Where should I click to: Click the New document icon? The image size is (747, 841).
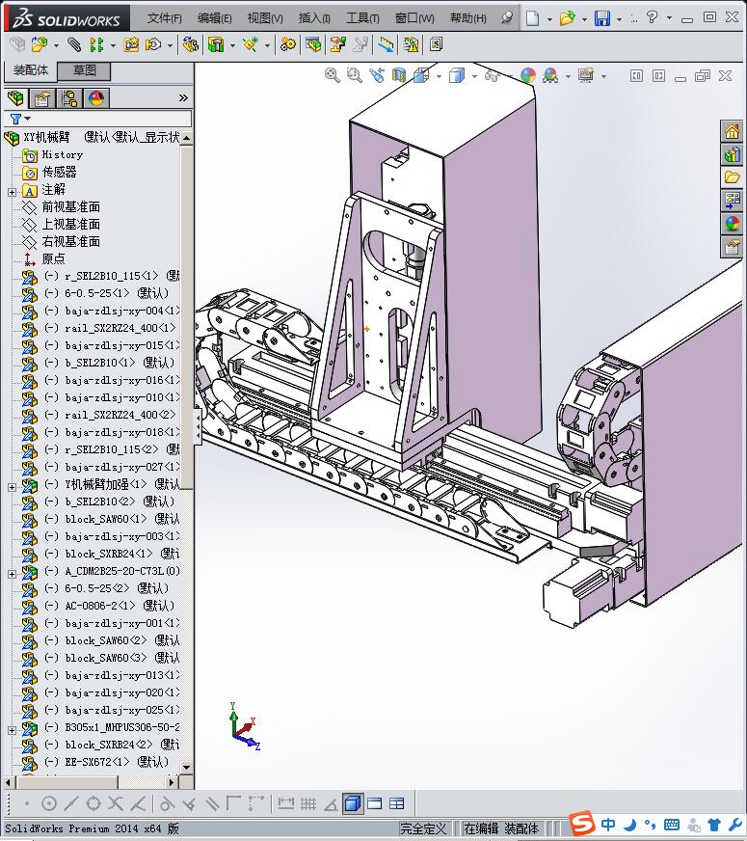click(x=532, y=18)
